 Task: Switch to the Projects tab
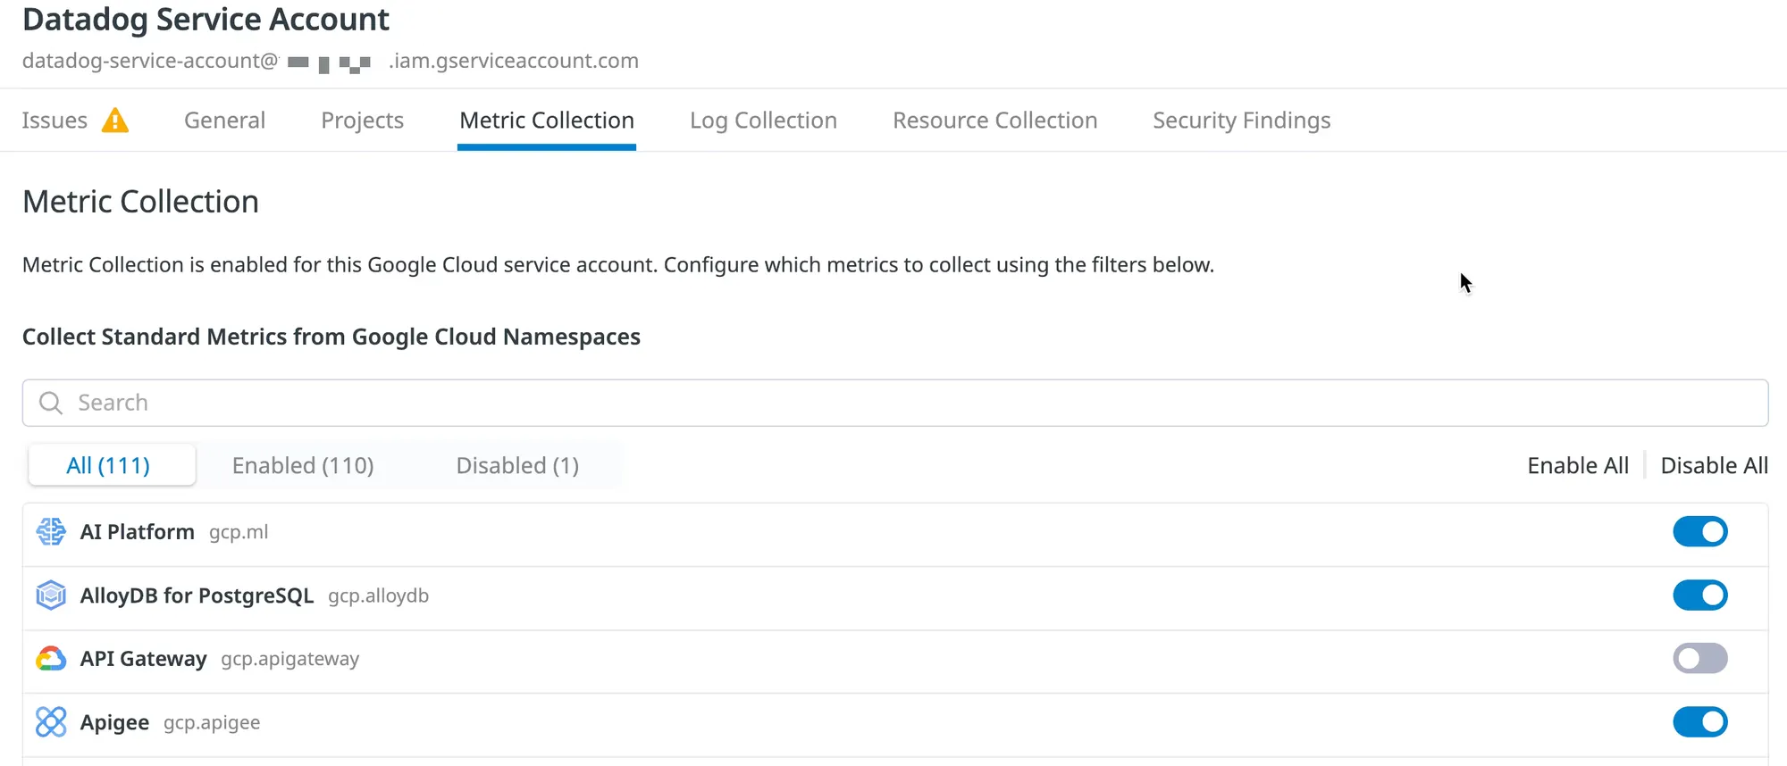pos(362,121)
